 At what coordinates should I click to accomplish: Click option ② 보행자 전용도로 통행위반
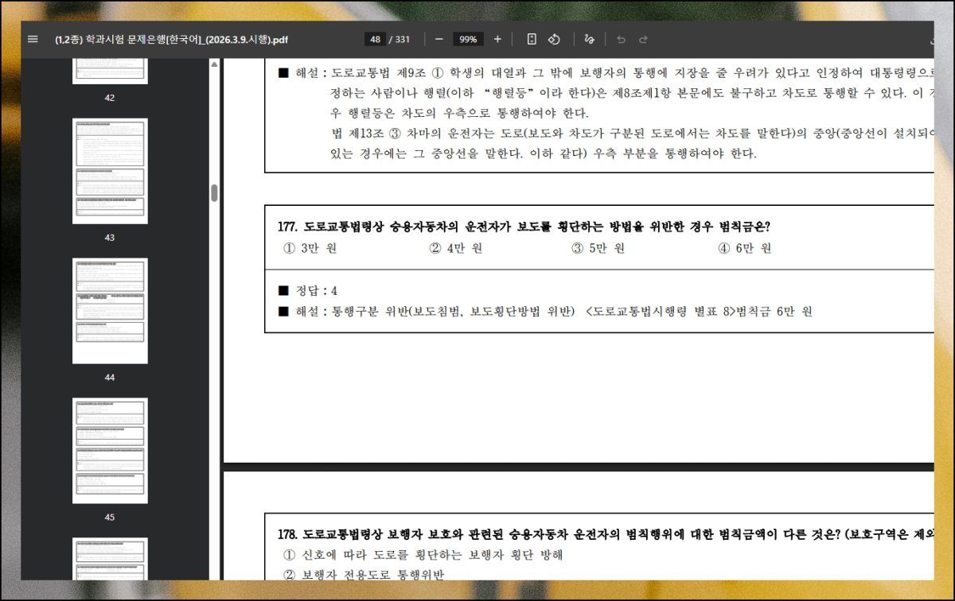point(364,575)
